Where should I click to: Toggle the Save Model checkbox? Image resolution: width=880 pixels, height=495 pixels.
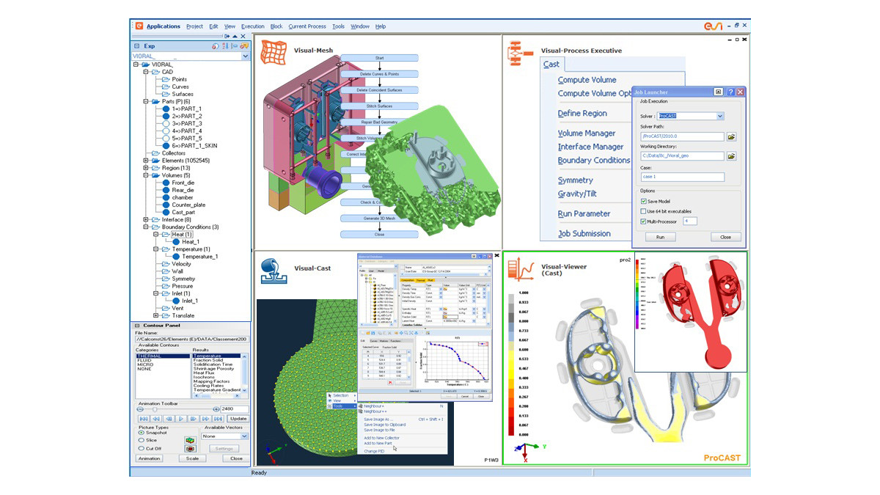tap(644, 201)
